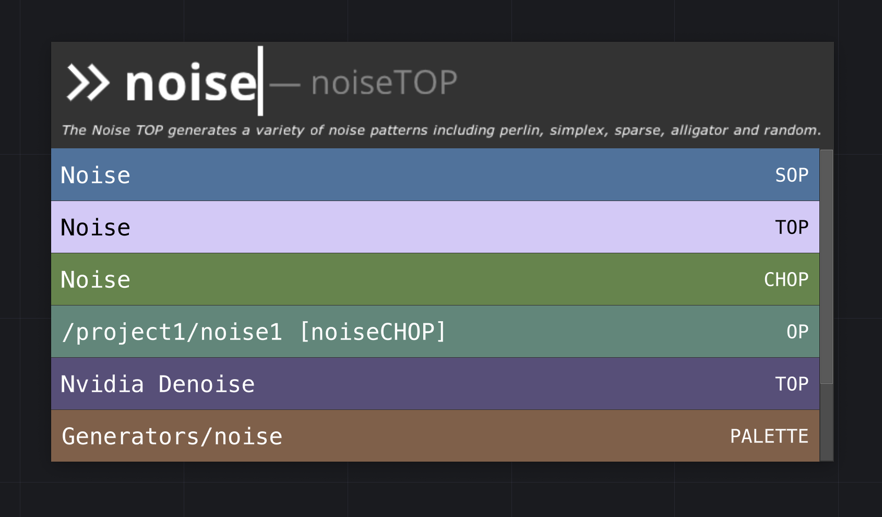Choose the Generators/noise palette result
The height and width of the screenshot is (517, 882).
click(x=172, y=436)
